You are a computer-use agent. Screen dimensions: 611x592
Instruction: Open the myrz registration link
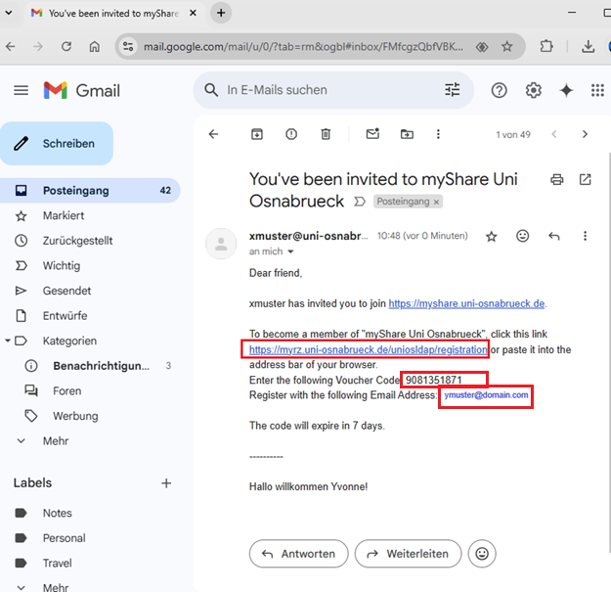[368, 349]
